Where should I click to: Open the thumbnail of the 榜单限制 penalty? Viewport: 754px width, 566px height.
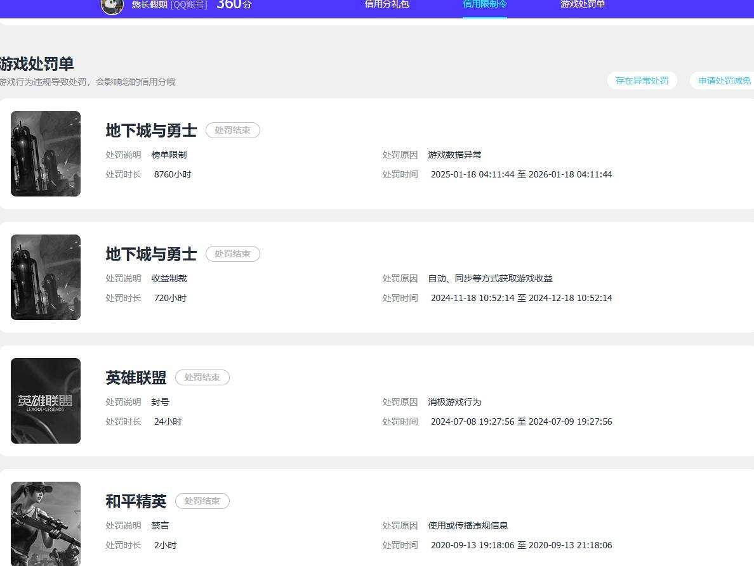46,153
